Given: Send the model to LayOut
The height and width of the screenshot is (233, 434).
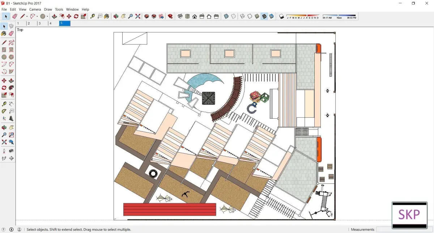Looking at the screenshot, I should coord(161,16).
